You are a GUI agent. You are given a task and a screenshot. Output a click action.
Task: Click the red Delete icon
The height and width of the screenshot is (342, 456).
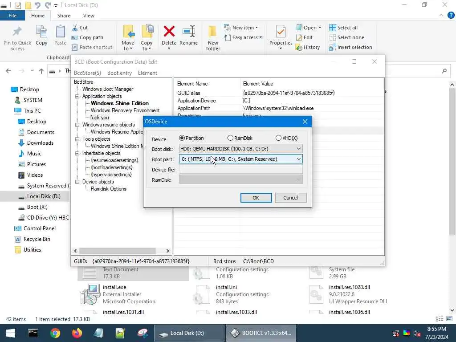[169, 32]
